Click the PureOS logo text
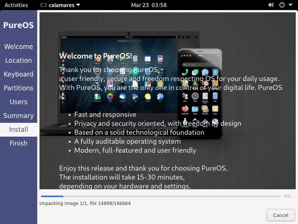 click(18, 25)
